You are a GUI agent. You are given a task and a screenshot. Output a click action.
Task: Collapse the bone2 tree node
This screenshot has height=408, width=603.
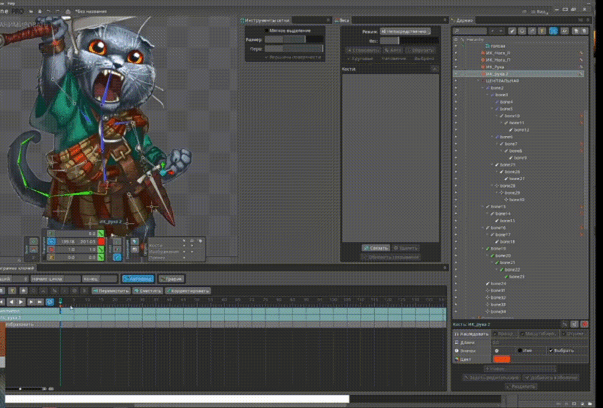(483, 88)
